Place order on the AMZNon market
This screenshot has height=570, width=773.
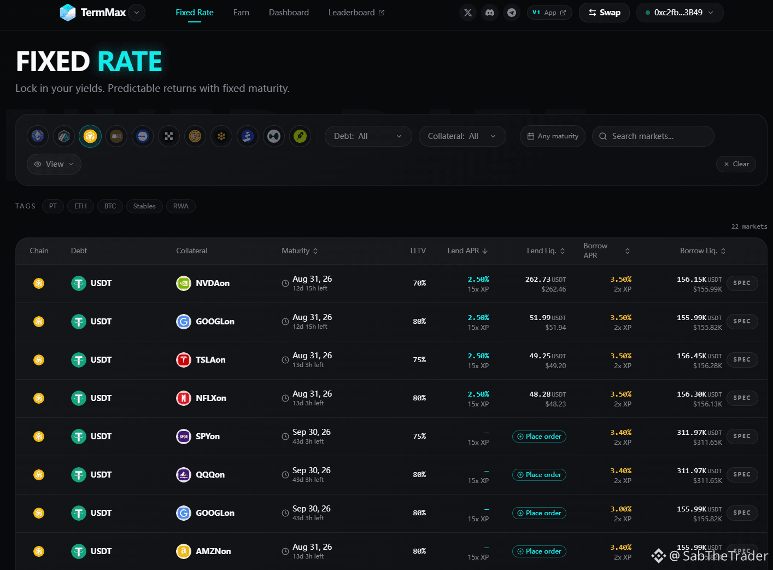click(x=539, y=551)
